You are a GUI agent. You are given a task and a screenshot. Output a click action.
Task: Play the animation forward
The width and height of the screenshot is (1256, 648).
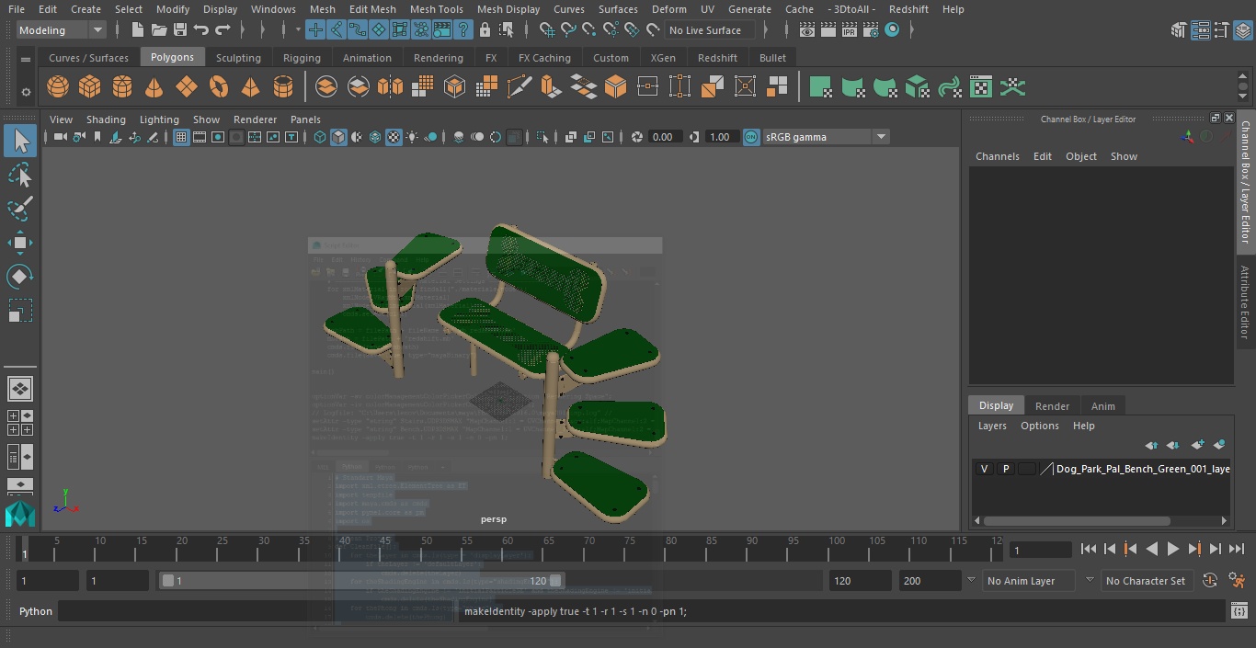(x=1173, y=549)
